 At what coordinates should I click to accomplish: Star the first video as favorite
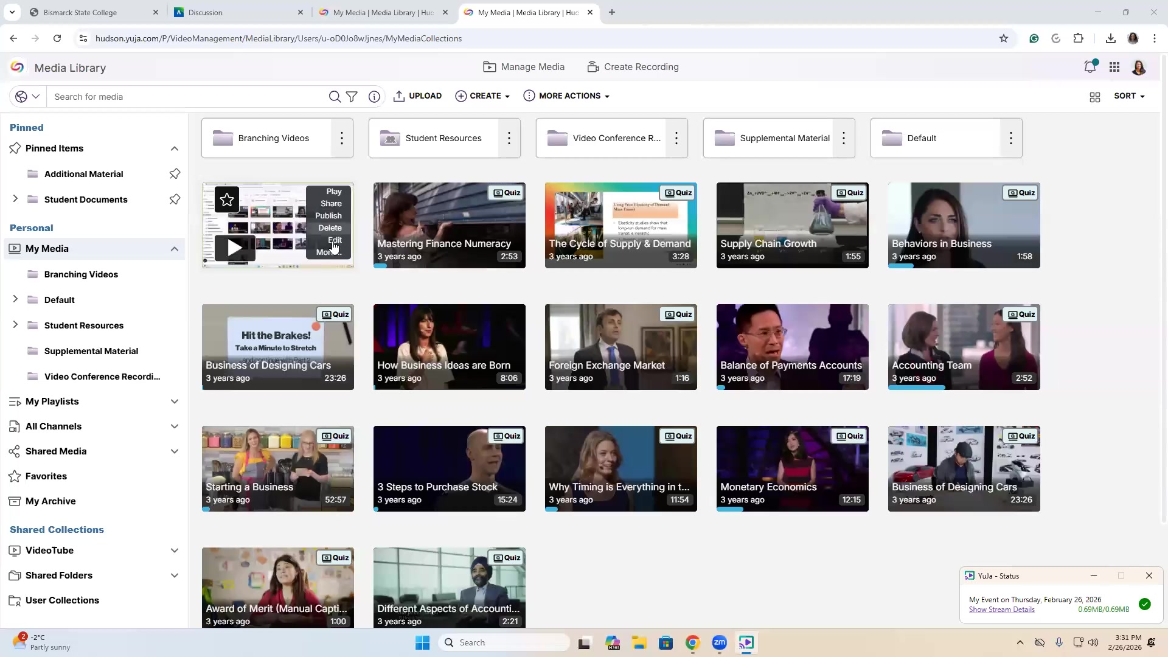point(227,200)
